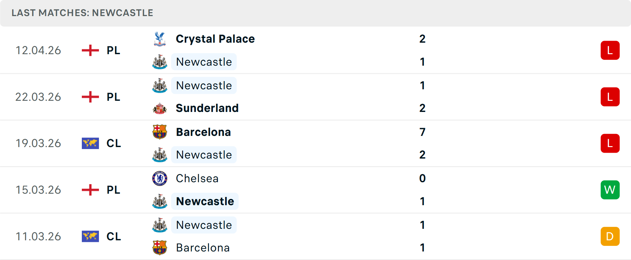Click the Barcelona crest in the 19.03.26 match
The width and height of the screenshot is (631, 260).
tap(160, 132)
